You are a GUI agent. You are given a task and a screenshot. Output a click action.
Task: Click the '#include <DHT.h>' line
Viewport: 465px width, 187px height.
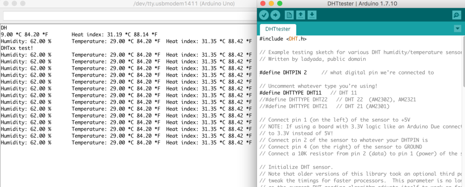coord(283,39)
